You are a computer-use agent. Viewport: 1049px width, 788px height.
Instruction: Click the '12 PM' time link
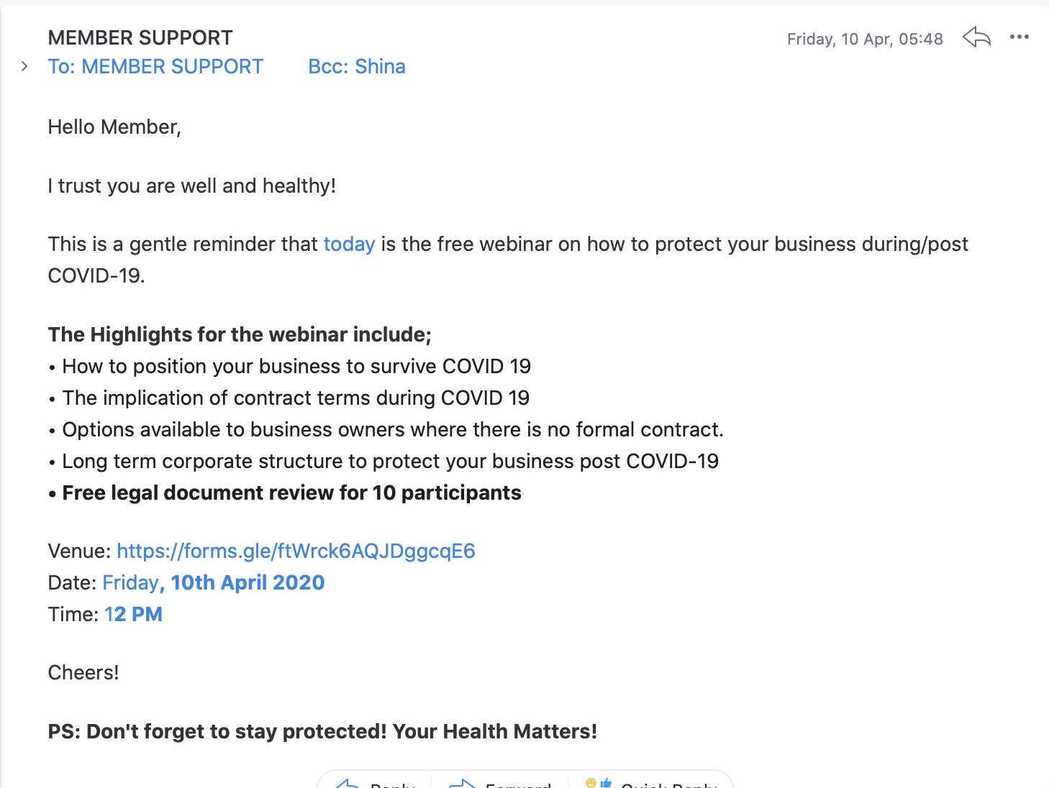click(x=134, y=614)
